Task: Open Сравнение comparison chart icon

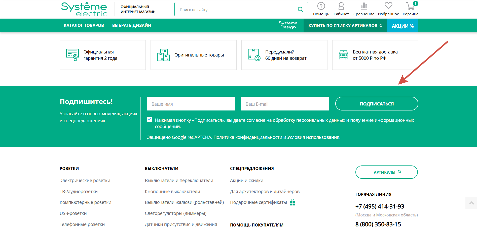Action: 364,6
